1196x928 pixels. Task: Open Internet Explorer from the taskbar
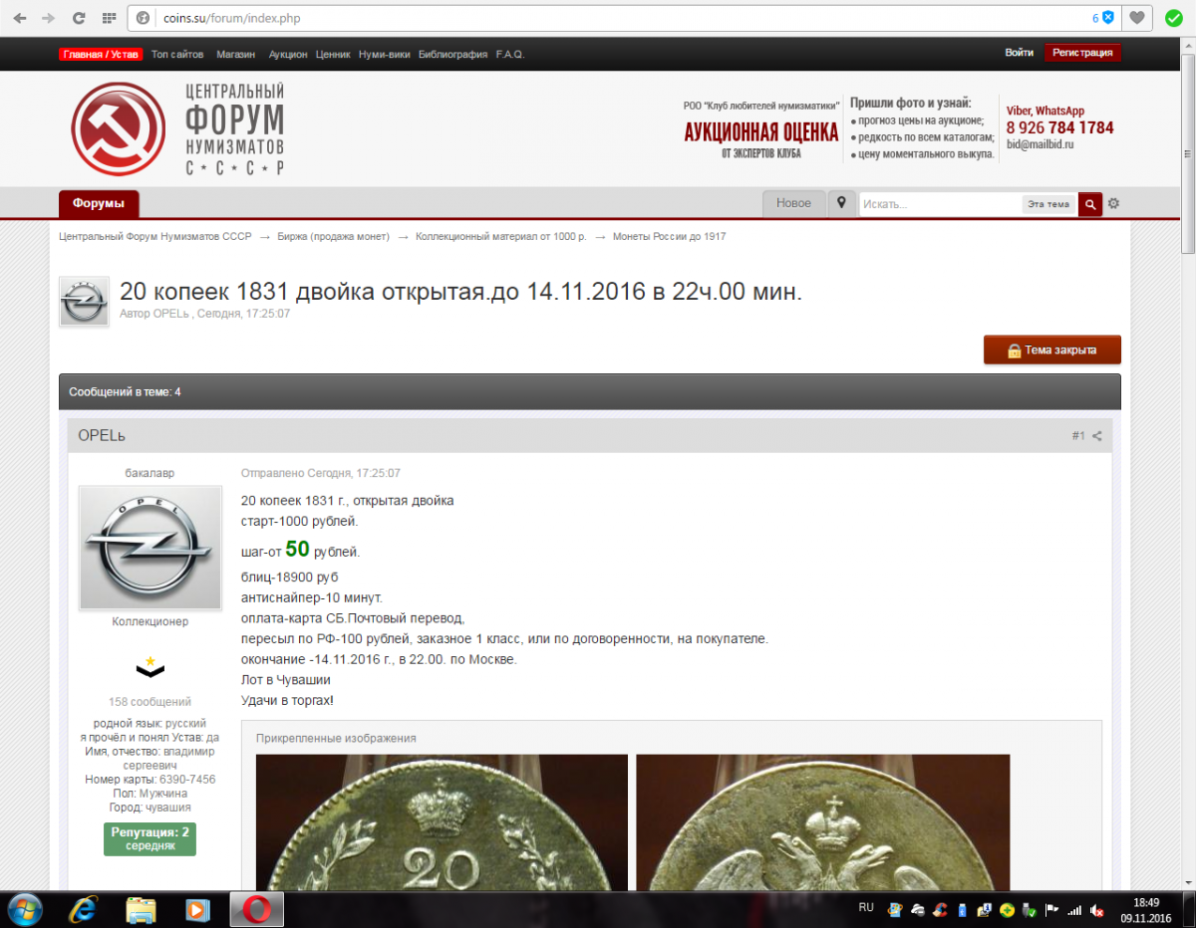pyautogui.click(x=83, y=909)
